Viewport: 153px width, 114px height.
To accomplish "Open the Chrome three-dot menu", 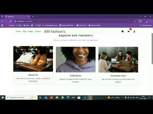I will point(150,21).
